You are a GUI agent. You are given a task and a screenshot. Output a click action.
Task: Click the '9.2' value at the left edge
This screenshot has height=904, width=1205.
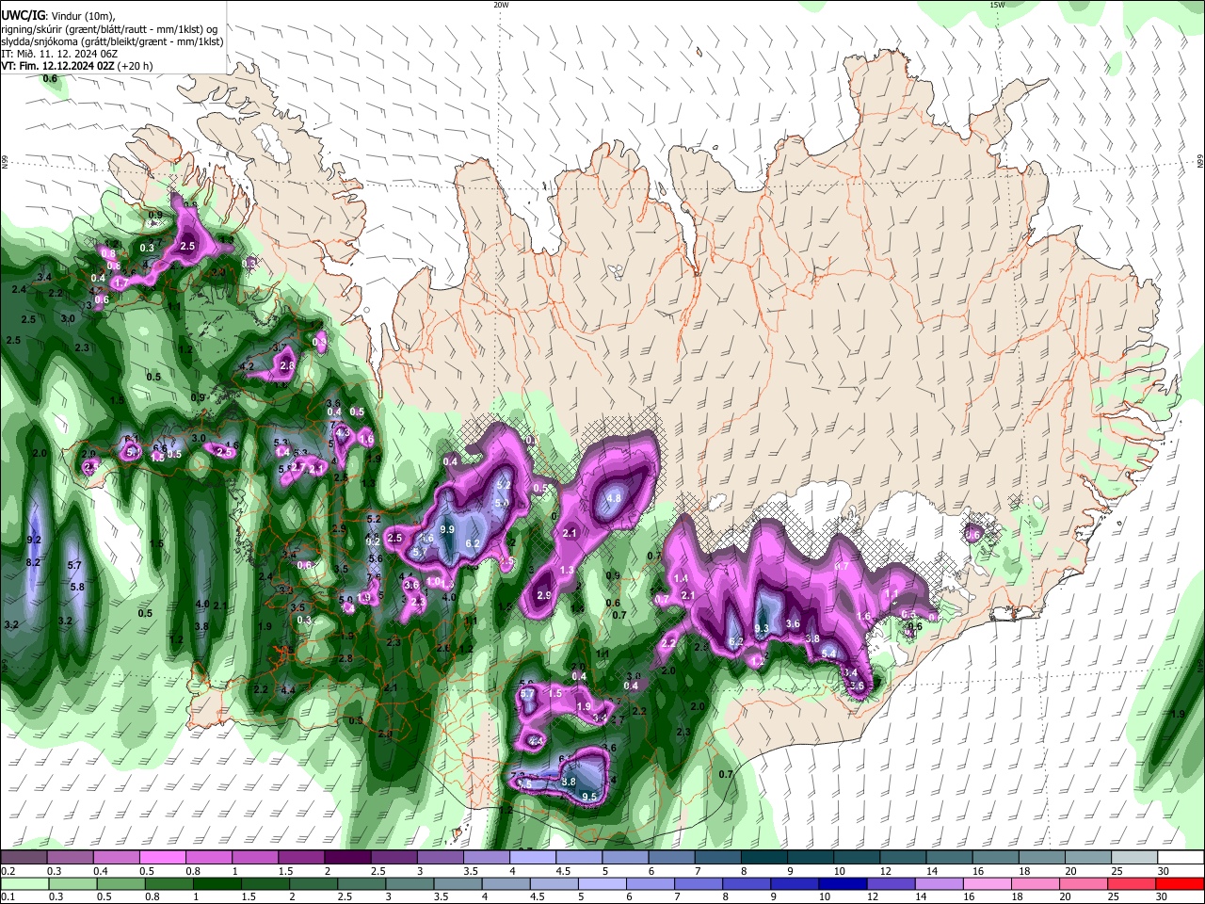pyautogui.click(x=35, y=541)
